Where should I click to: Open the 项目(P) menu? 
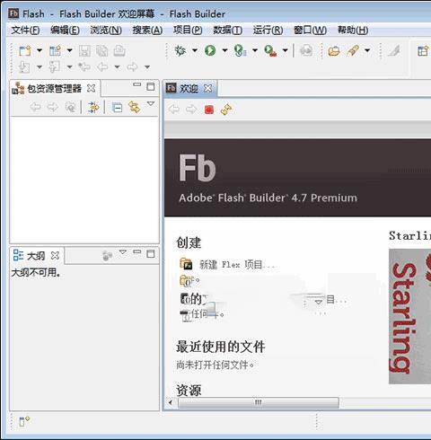click(x=188, y=31)
